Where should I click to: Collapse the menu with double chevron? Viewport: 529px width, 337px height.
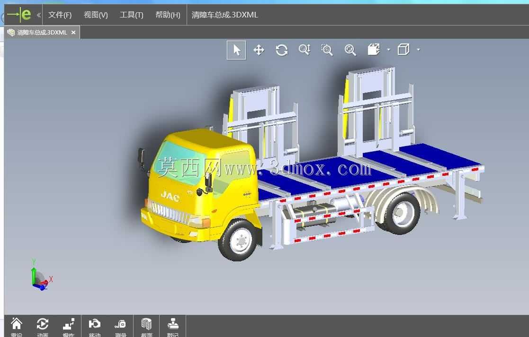coord(38,15)
